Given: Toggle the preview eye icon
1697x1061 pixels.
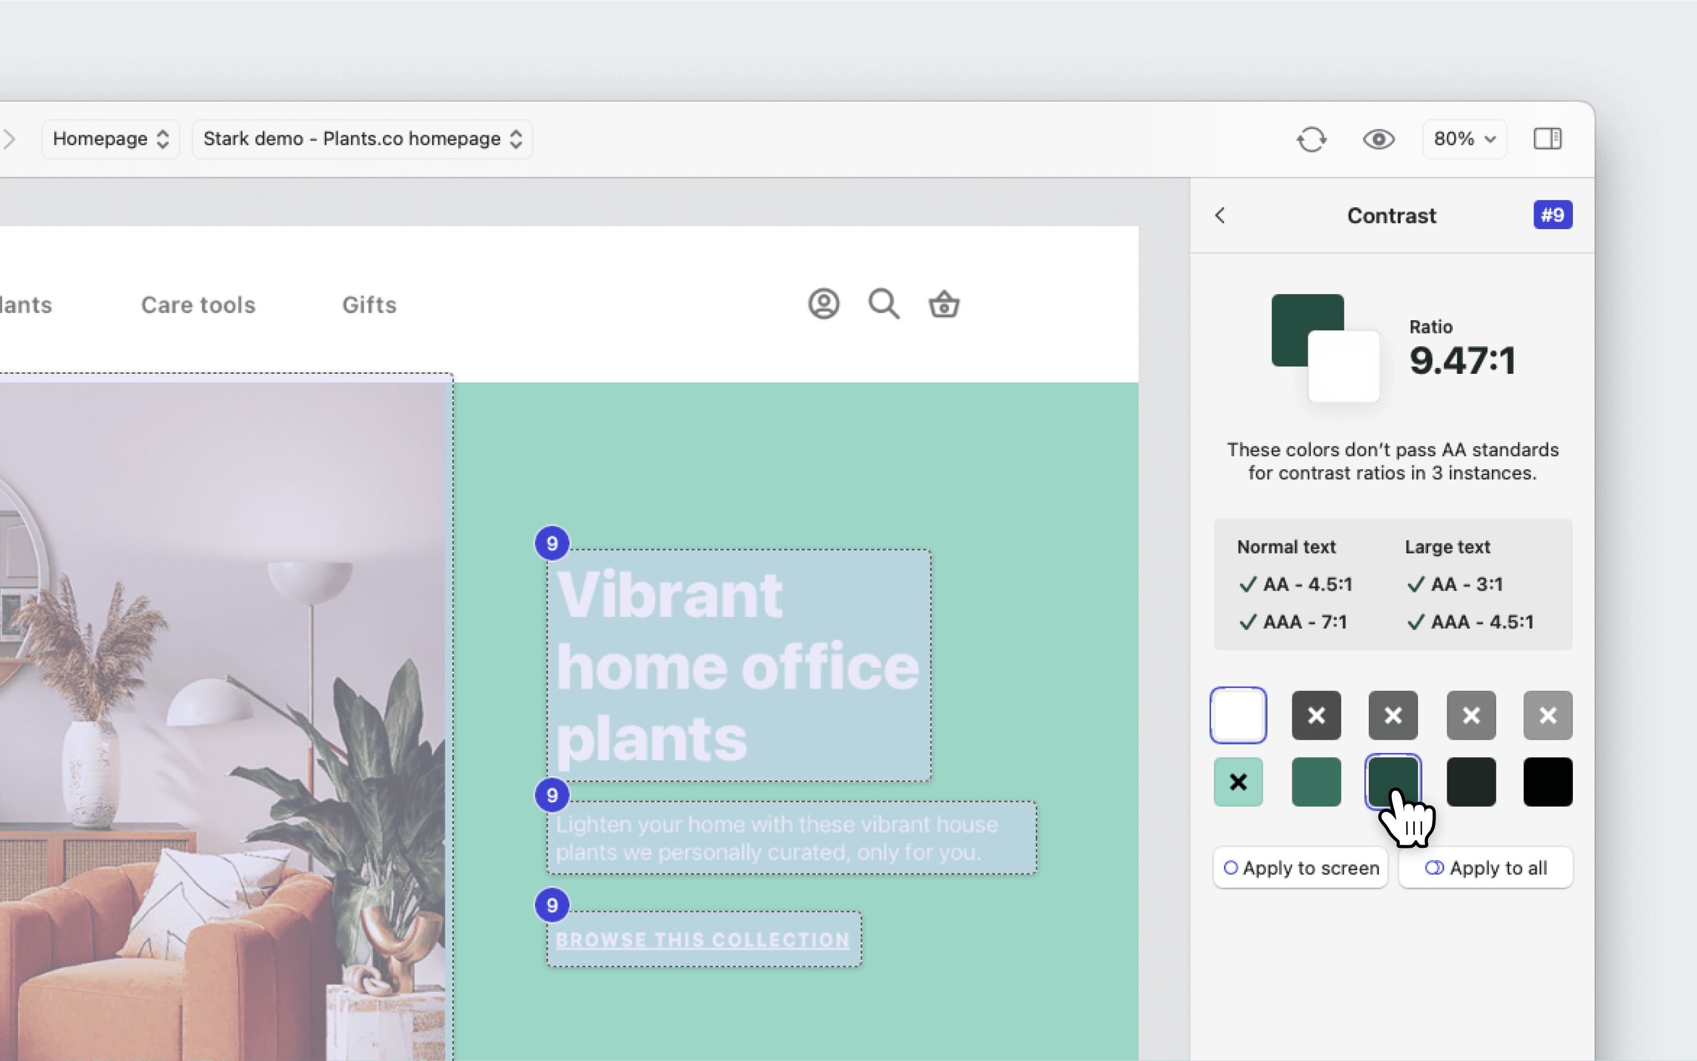Looking at the screenshot, I should pos(1378,139).
